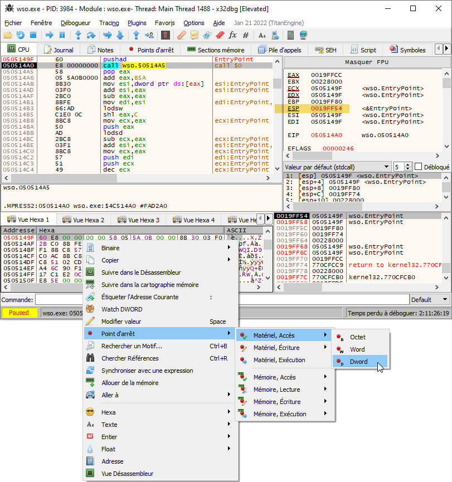Click the Masquer FPU button
The image size is (452, 482).
[367, 62]
